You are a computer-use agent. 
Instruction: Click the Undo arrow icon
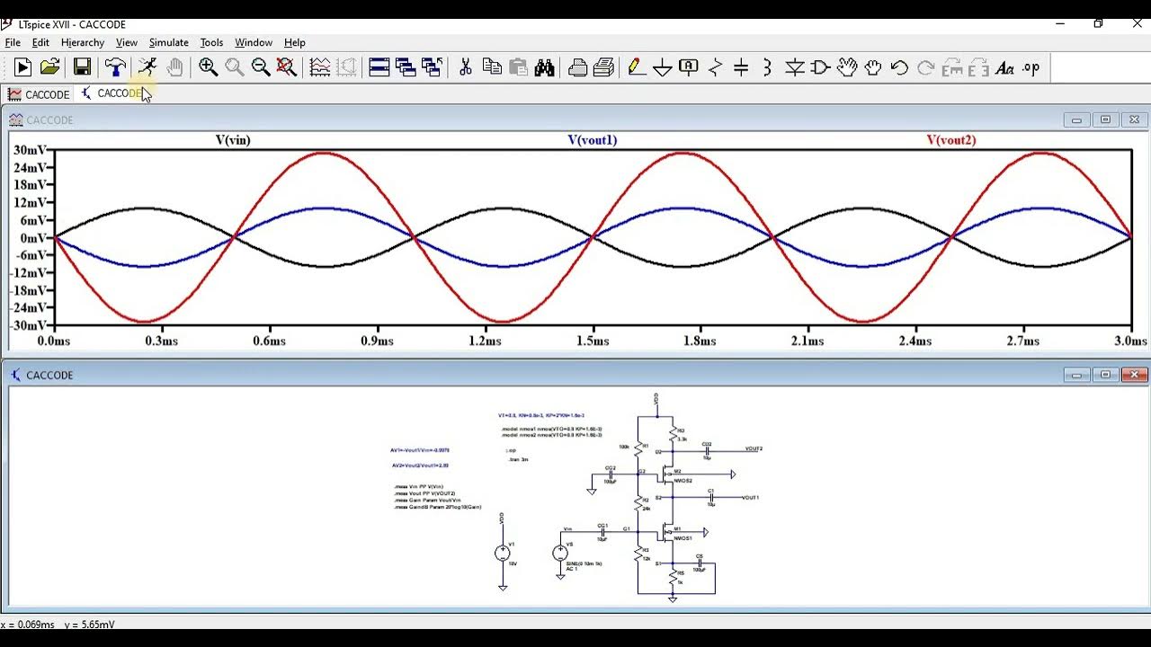tap(898, 67)
